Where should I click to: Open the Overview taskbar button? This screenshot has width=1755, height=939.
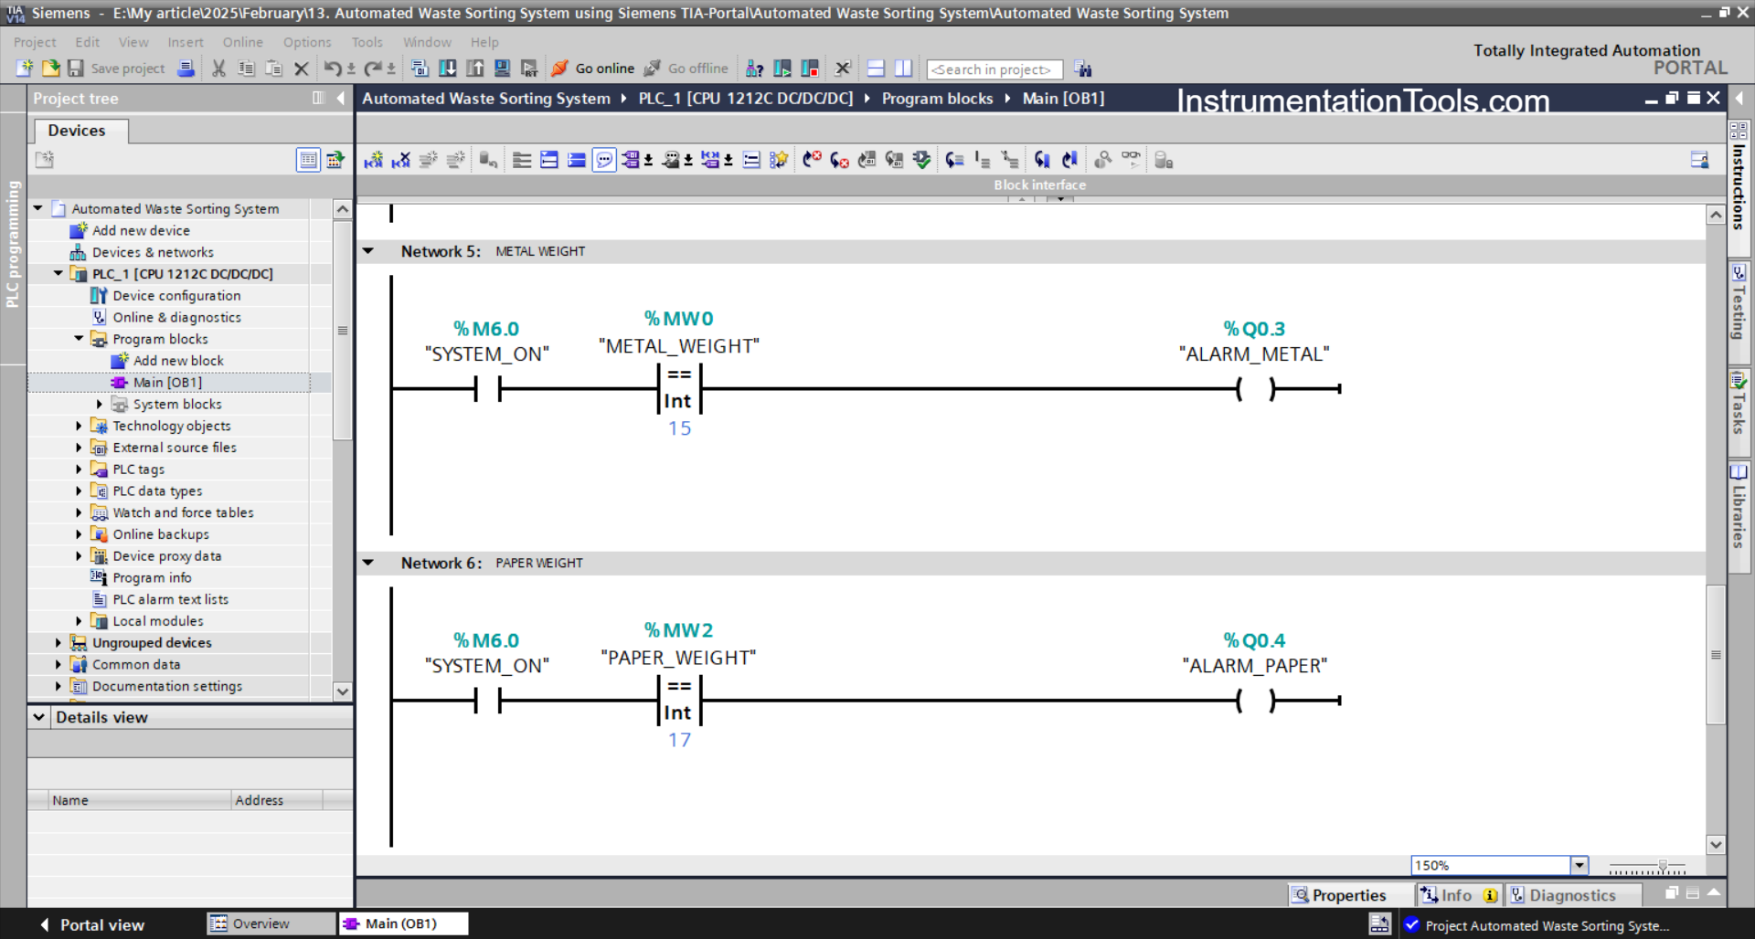(x=271, y=923)
